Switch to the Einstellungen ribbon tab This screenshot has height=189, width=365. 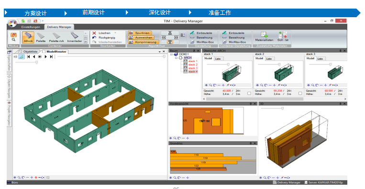pos(31,27)
